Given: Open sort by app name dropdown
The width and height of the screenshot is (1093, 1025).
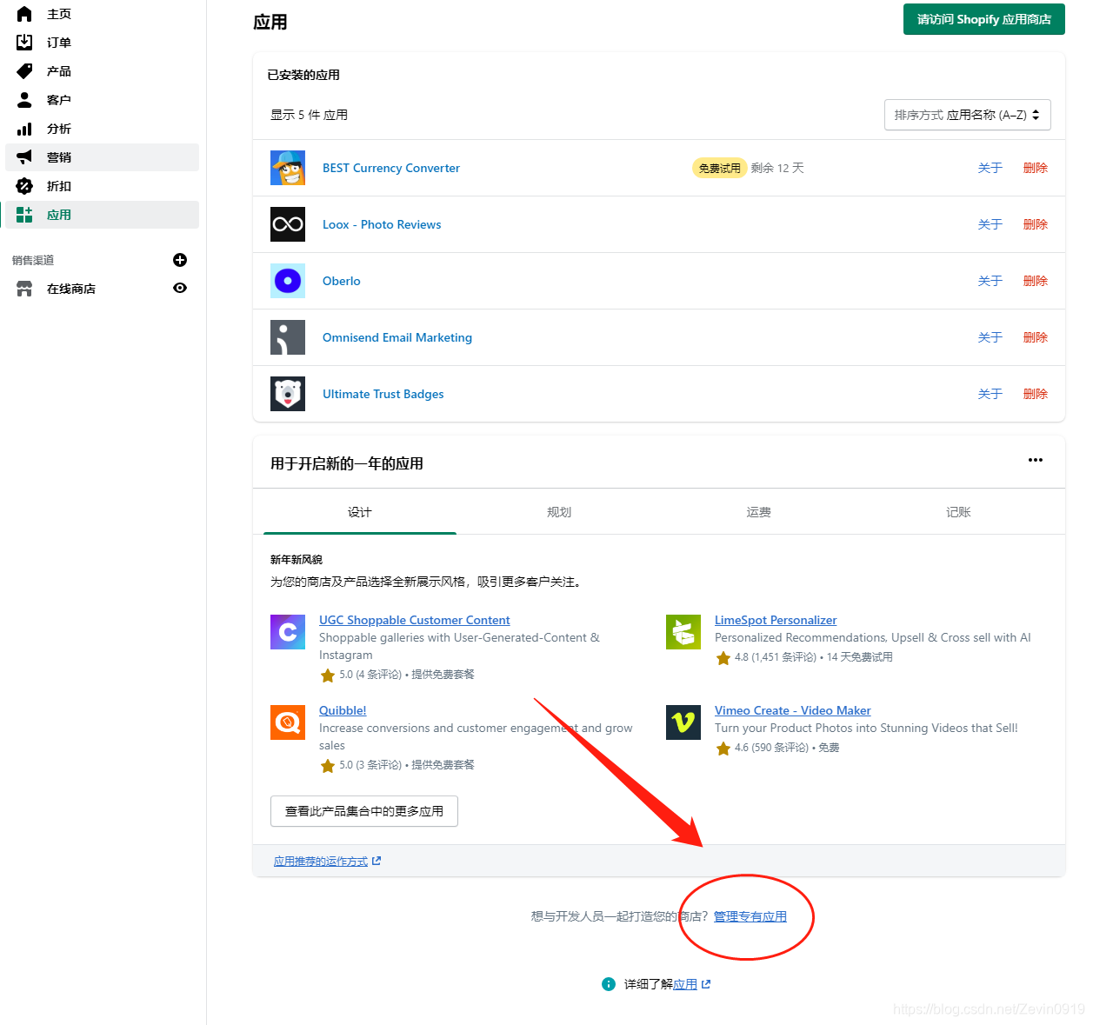Looking at the screenshot, I should click(x=967, y=115).
